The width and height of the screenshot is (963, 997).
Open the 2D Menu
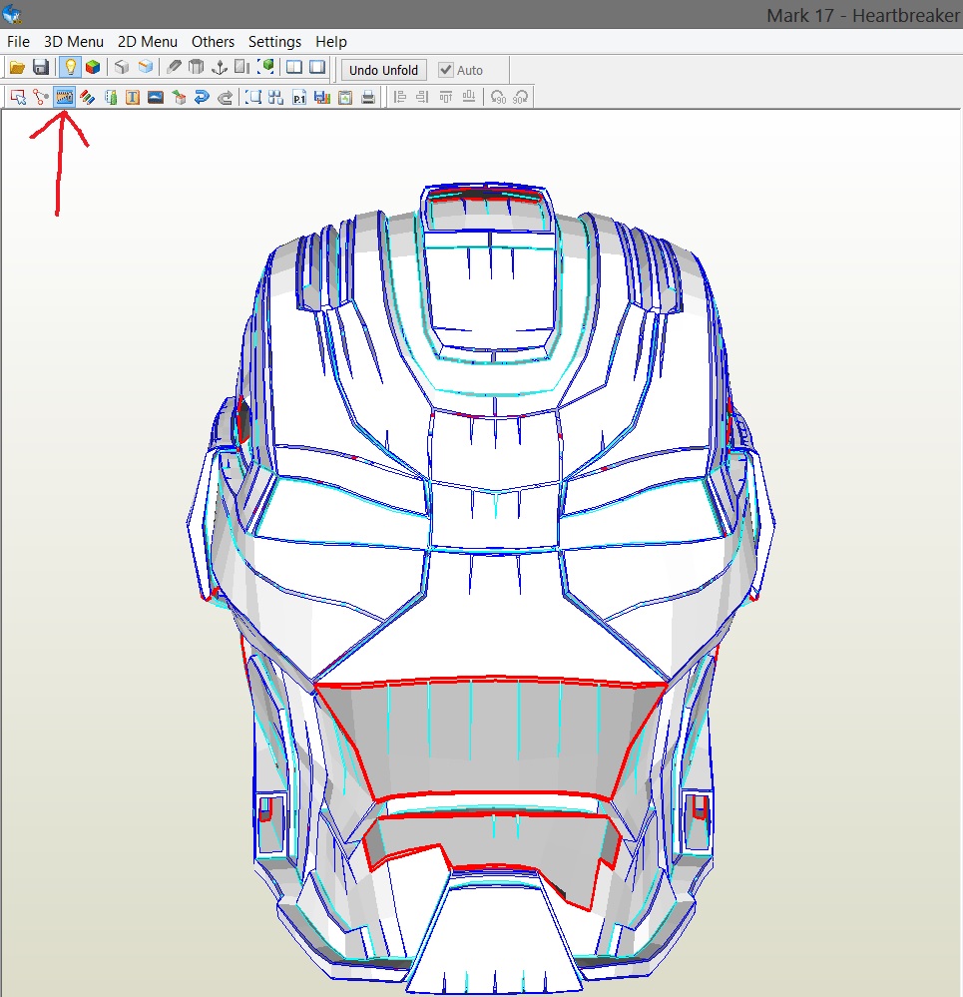pos(147,42)
